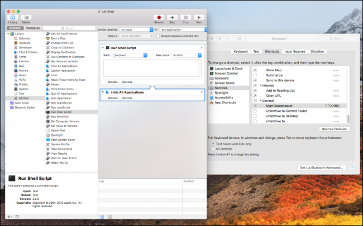Select the Set Computer Volume action
Viewport: 363px width, 226px height.
click(65, 121)
